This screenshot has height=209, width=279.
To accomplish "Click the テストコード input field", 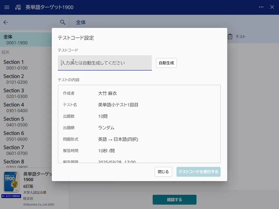I will pyautogui.click(x=104, y=63).
